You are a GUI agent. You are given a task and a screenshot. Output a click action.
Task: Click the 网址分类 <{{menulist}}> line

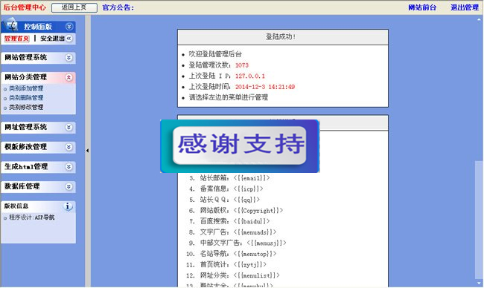[240, 275]
